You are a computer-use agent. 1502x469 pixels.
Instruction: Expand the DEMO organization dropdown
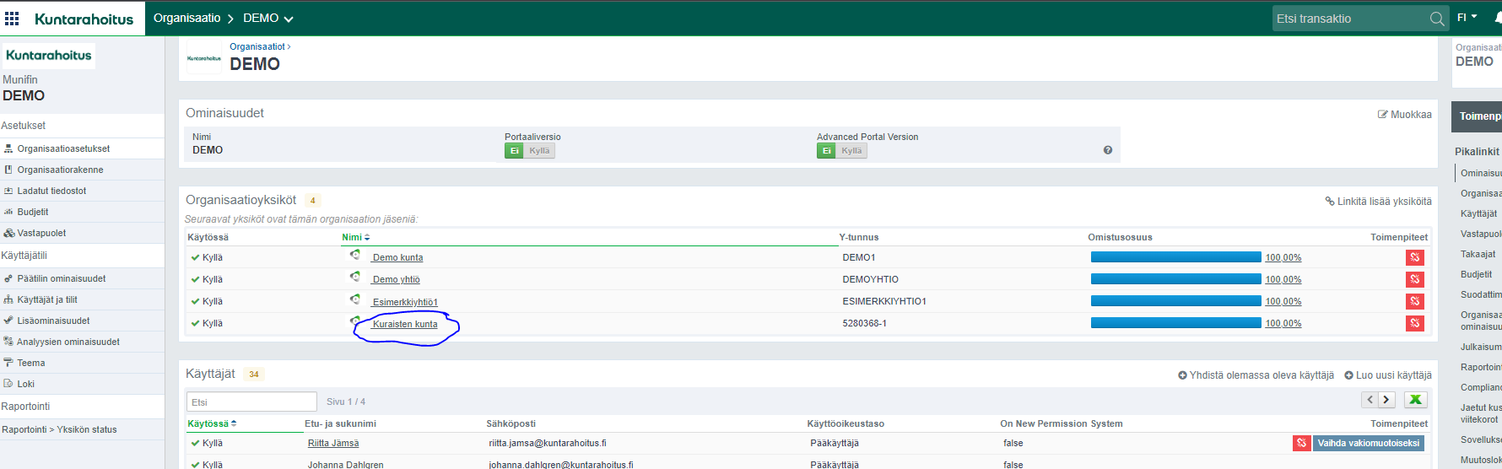pos(269,19)
